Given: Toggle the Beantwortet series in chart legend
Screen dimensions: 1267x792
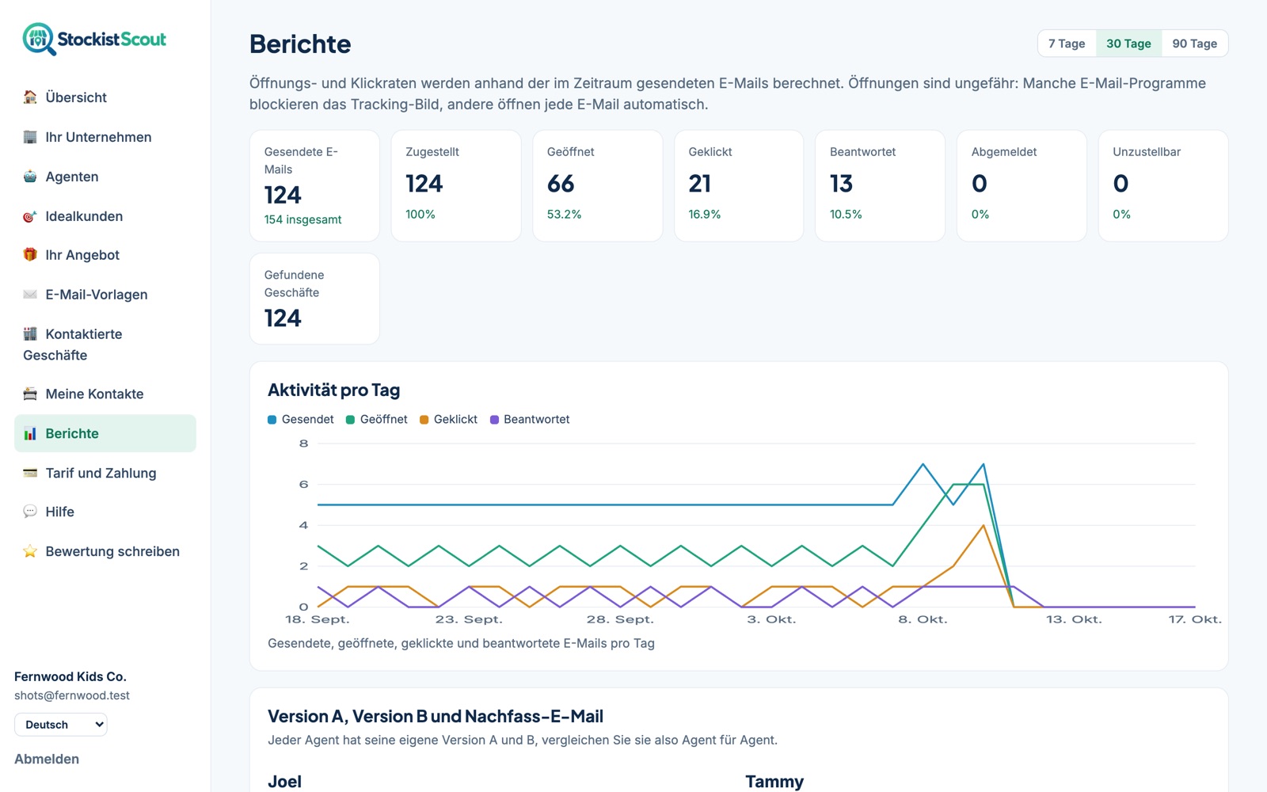Looking at the screenshot, I should coord(530,420).
